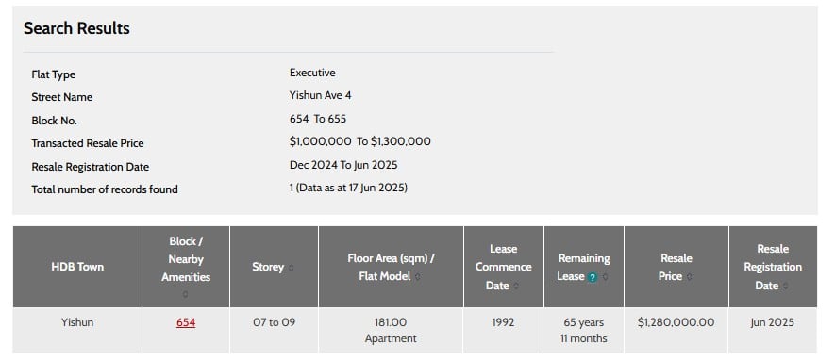The width and height of the screenshot is (835, 361).
Task: Click the 07 to 09 storey cell
Action: pyautogui.click(x=274, y=330)
